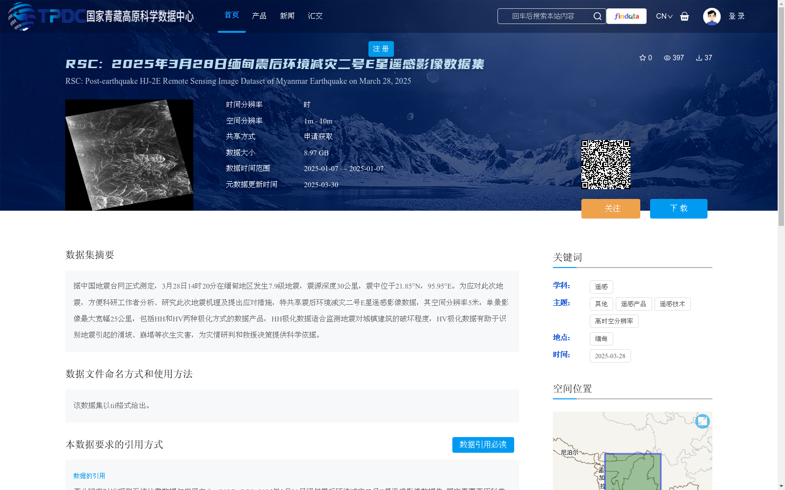This screenshot has width=785, height=490.
Task: Click the 登录 login link
Action: coord(736,16)
